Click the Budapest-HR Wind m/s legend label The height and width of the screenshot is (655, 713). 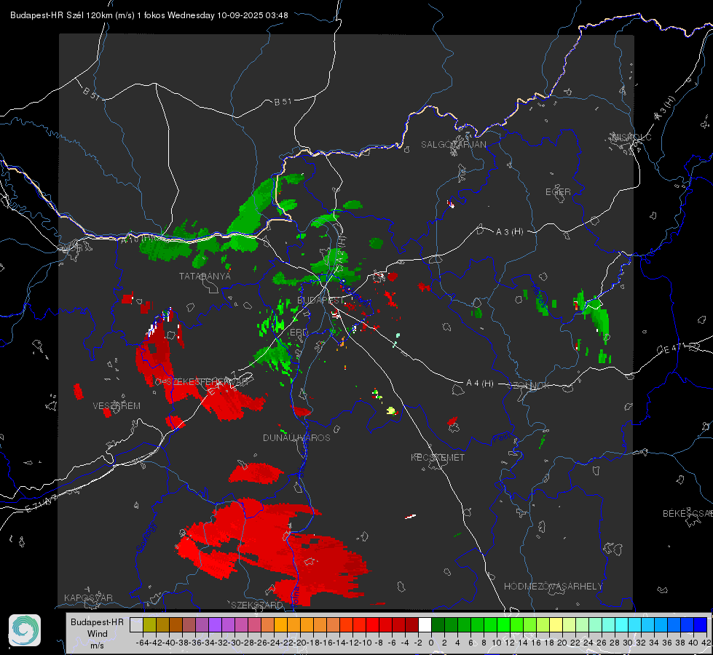pyautogui.click(x=97, y=634)
